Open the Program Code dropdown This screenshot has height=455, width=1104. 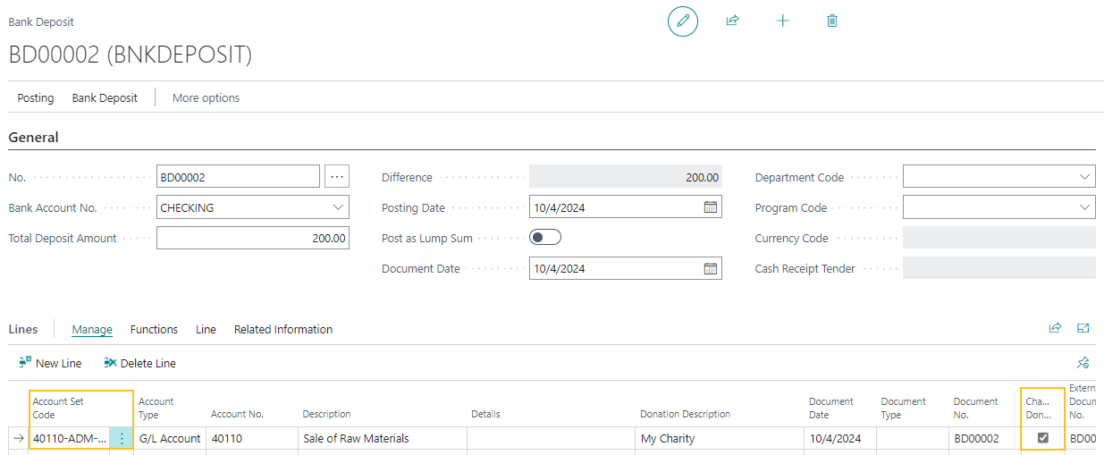click(1085, 207)
